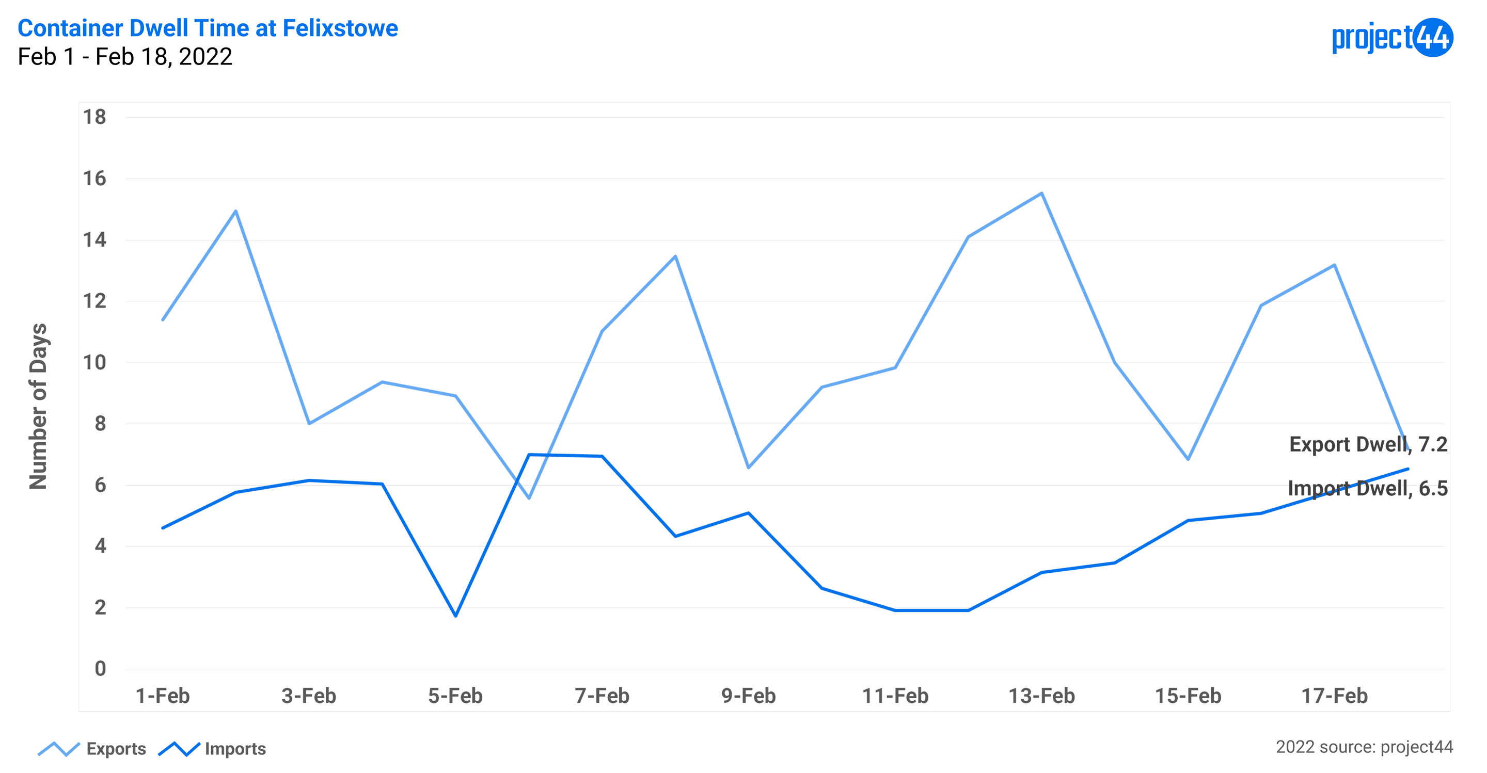Click the 11-Feb axis label

[895, 696]
